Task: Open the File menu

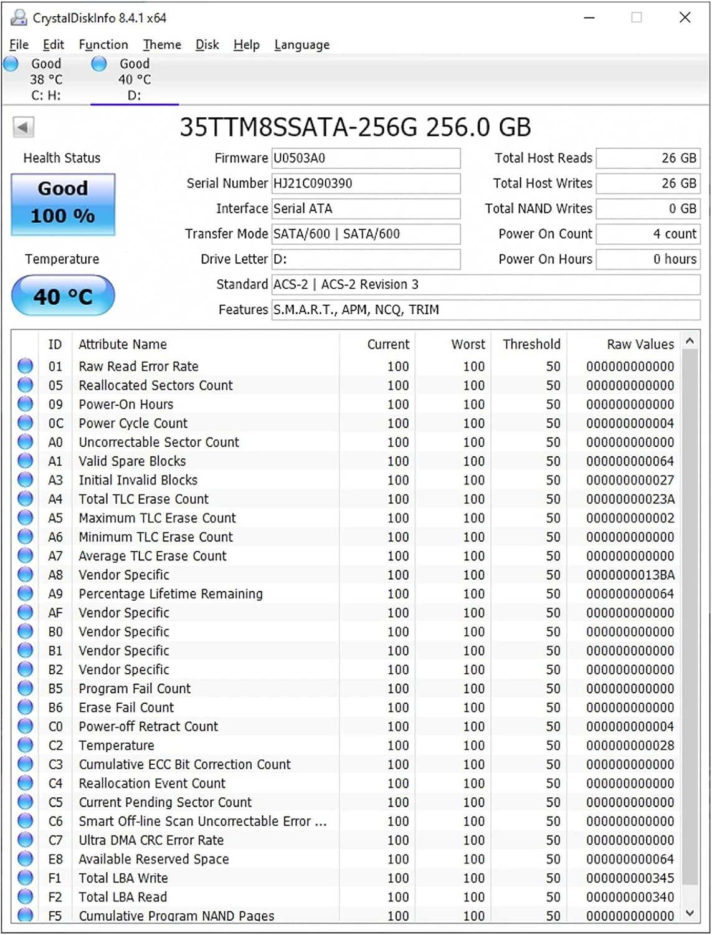Action: click(x=18, y=44)
